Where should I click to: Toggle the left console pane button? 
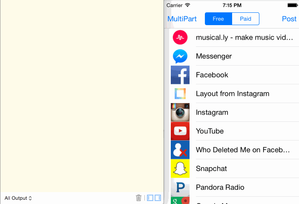(150, 198)
